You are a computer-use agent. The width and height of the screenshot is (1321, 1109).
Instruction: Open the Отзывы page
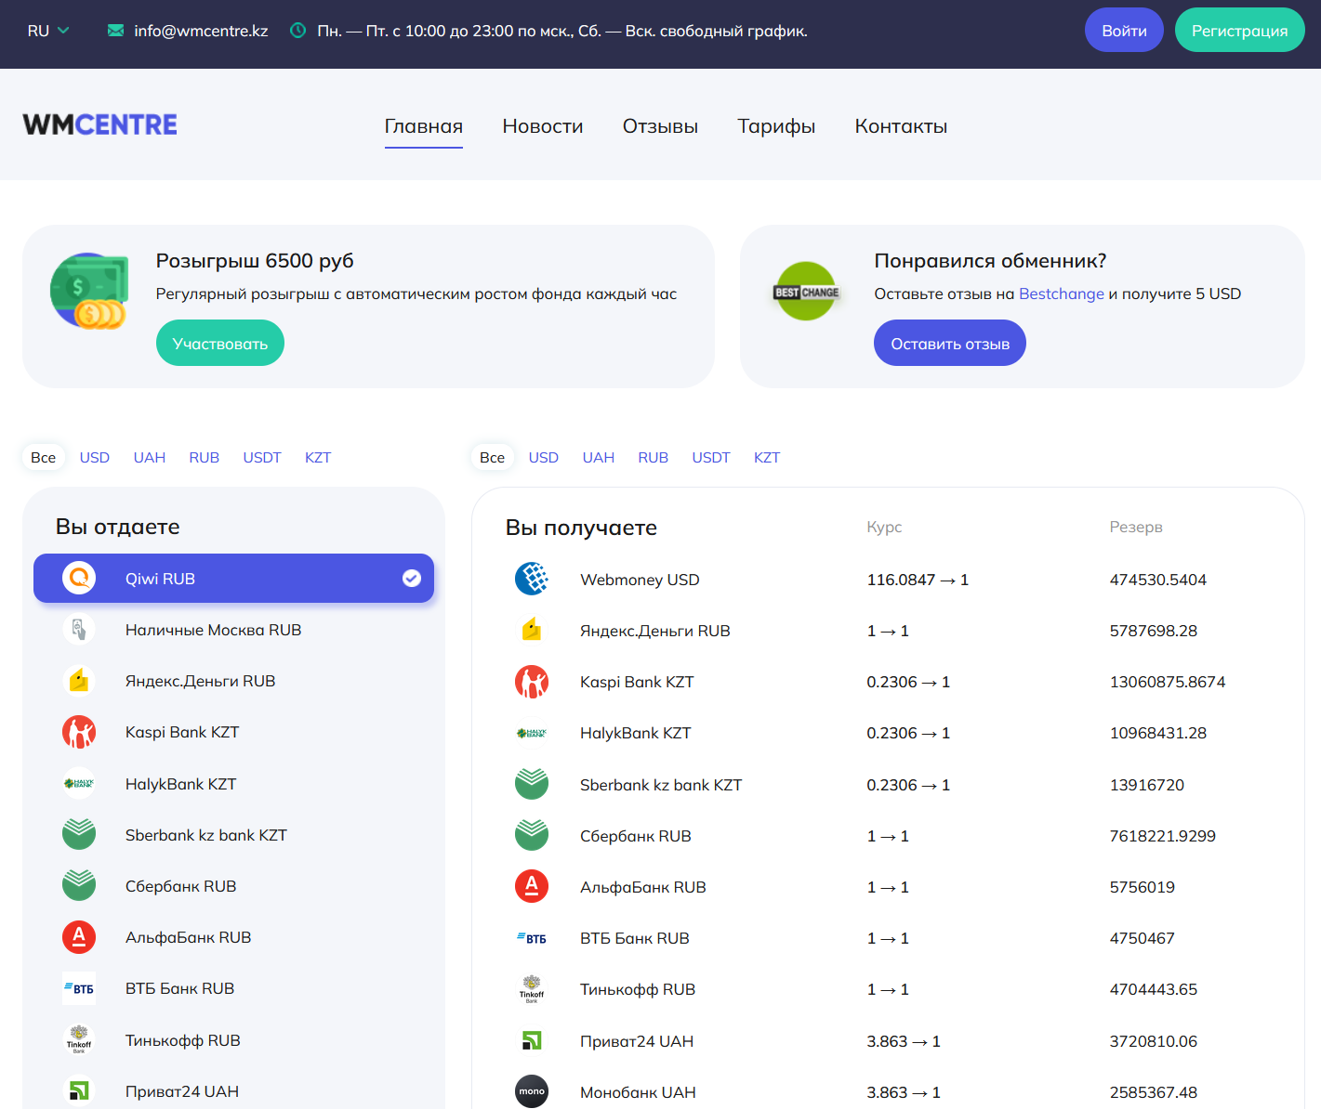[x=660, y=126]
